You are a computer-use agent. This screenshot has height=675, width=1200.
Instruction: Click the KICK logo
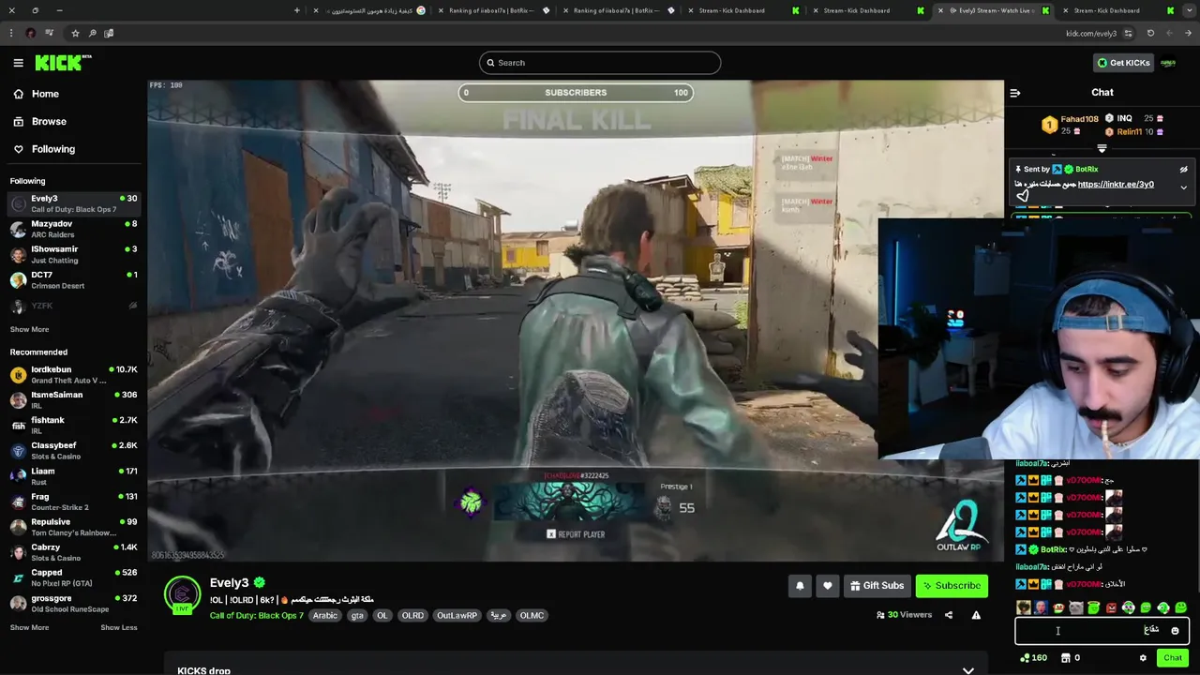click(x=63, y=63)
